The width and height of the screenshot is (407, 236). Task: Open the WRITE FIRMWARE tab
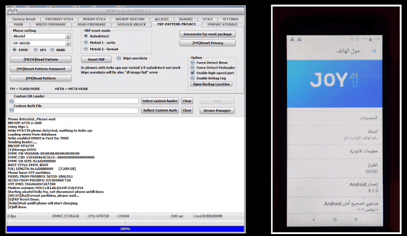click(x=51, y=24)
